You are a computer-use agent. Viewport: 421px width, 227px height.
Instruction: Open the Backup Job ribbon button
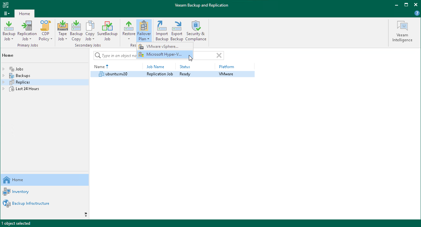pyautogui.click(x=9, y=31)
